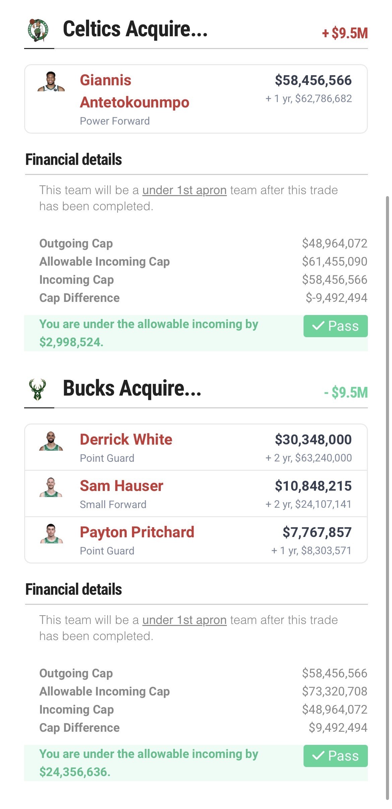Click the Boston Celtics logo
The image size is (392, 809).
[x=38, y=30]
